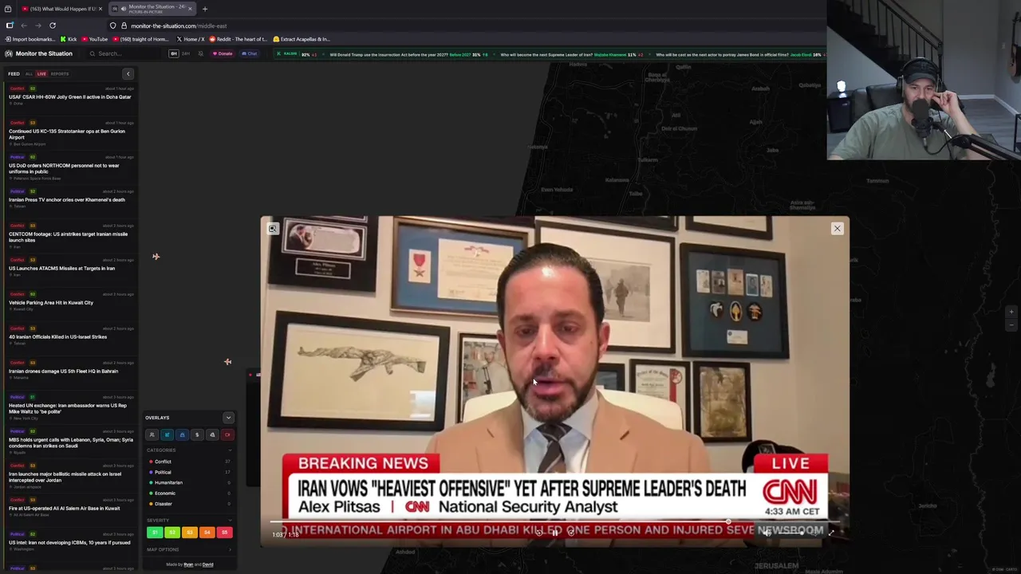This screenshot has height=574, width=1021.
Task: Toggle the Disaster category filter
Action: (x=189, y=504)
